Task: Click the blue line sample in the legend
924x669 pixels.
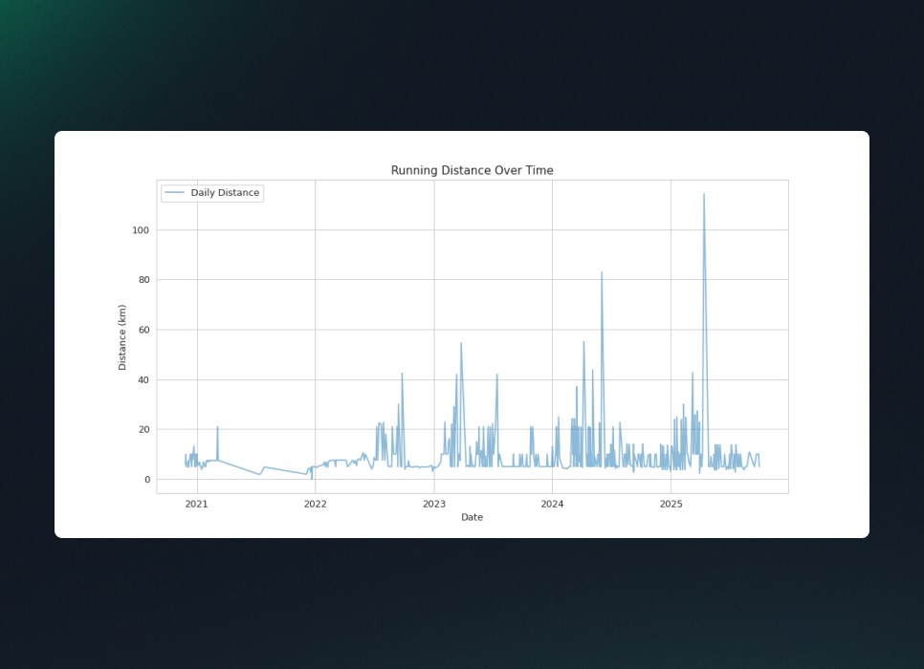Action: [174, 193]
